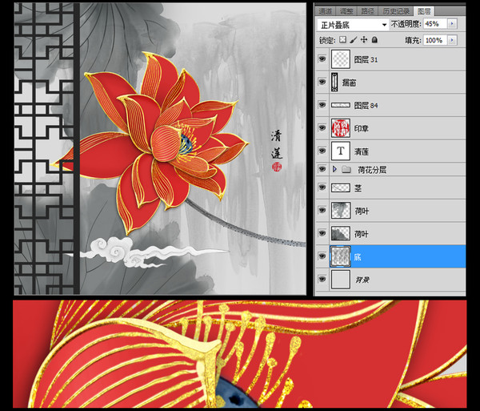The image size is (480, 411).
Task: Click the 填充 fill label
Action: pyautogui.click(x=413, y=40)
